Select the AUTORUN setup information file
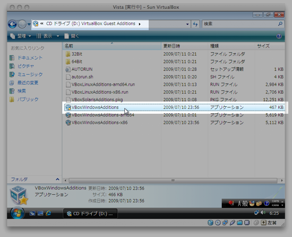 [x=79, y=69]
